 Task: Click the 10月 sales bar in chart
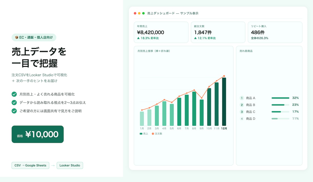(x=209, y=107)
